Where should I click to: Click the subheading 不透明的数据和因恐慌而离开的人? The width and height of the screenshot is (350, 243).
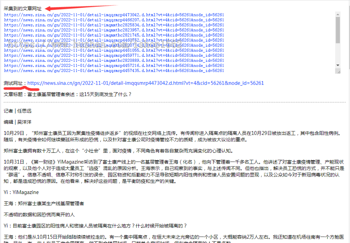coord(39,215)
